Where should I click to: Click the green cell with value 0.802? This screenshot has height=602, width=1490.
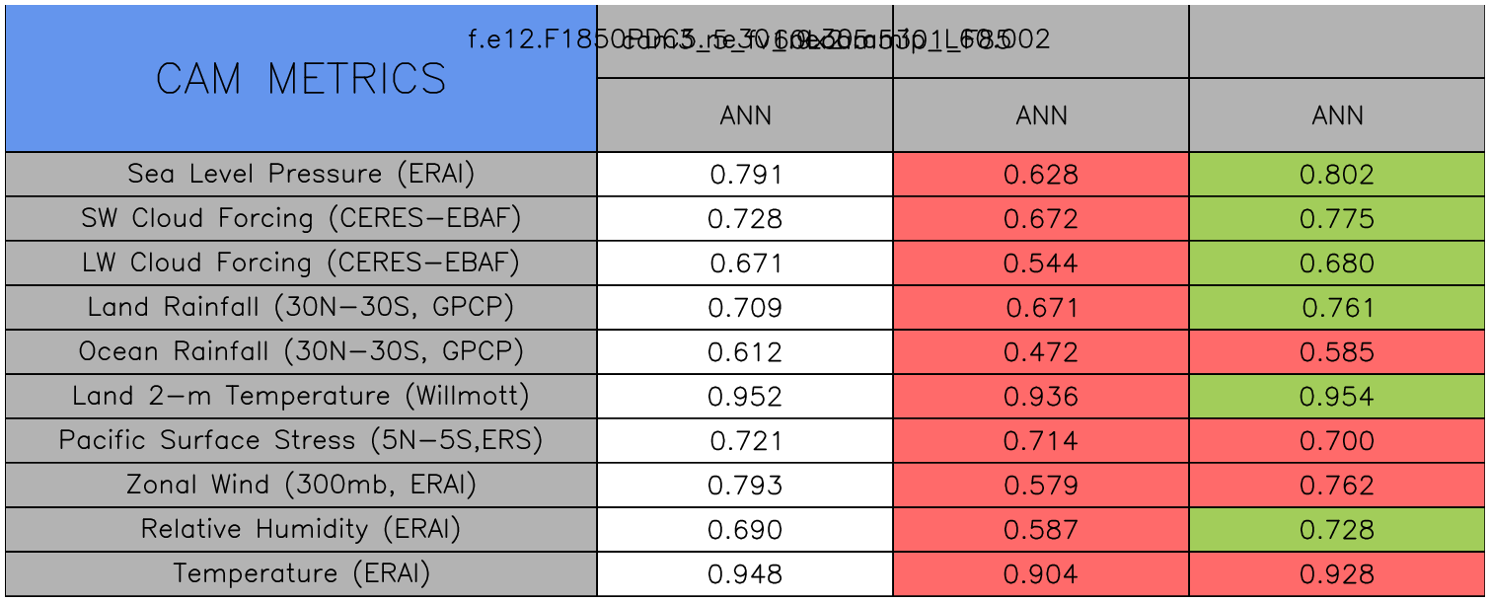tap(1337, 175)
